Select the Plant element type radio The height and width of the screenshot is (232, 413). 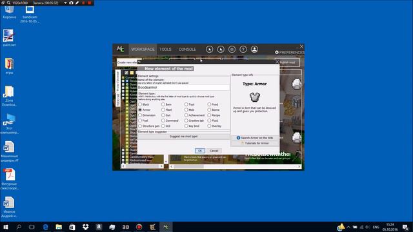pos(163,110)
